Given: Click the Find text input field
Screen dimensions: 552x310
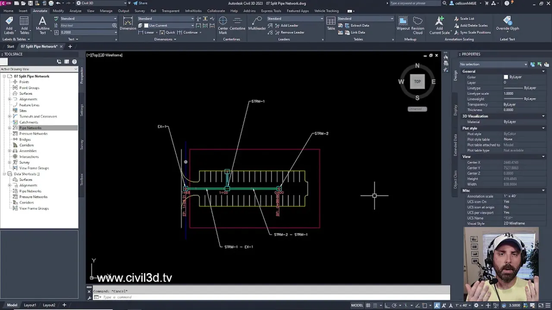Looking at the screenshot, I should pos(85,25).
